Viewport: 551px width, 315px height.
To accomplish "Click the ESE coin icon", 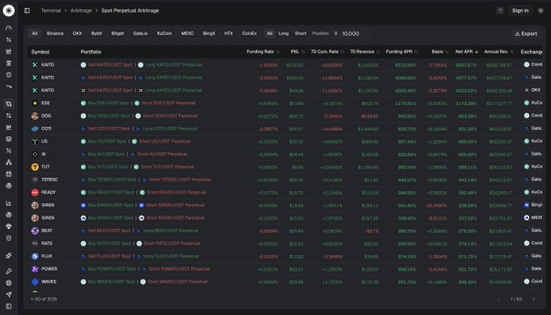I will 35,103.
